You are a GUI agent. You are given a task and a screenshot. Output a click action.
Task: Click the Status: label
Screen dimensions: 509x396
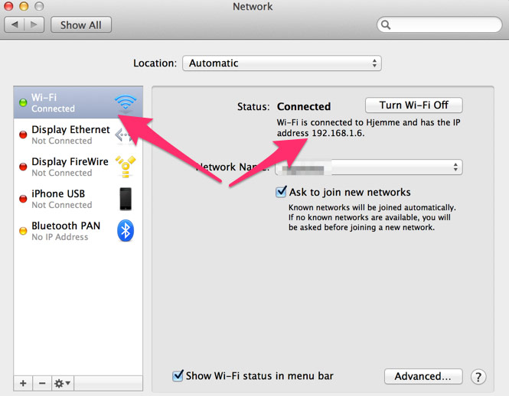pyautogui.click(x=253, y=106)
